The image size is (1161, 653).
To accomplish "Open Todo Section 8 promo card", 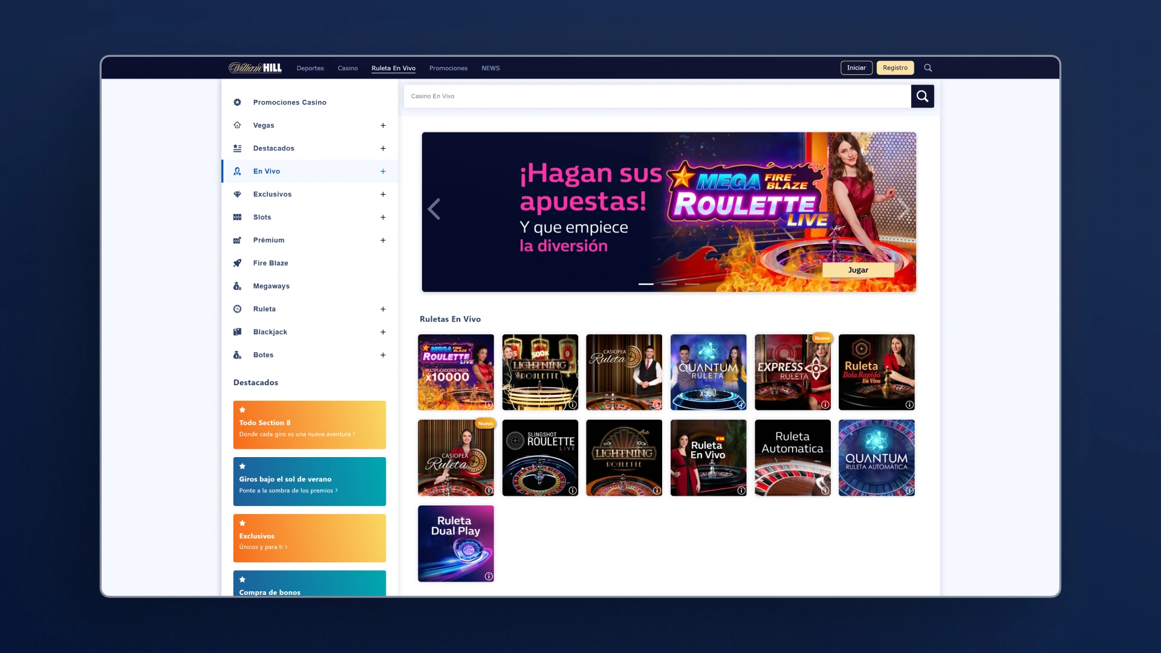I will [310, 424].
